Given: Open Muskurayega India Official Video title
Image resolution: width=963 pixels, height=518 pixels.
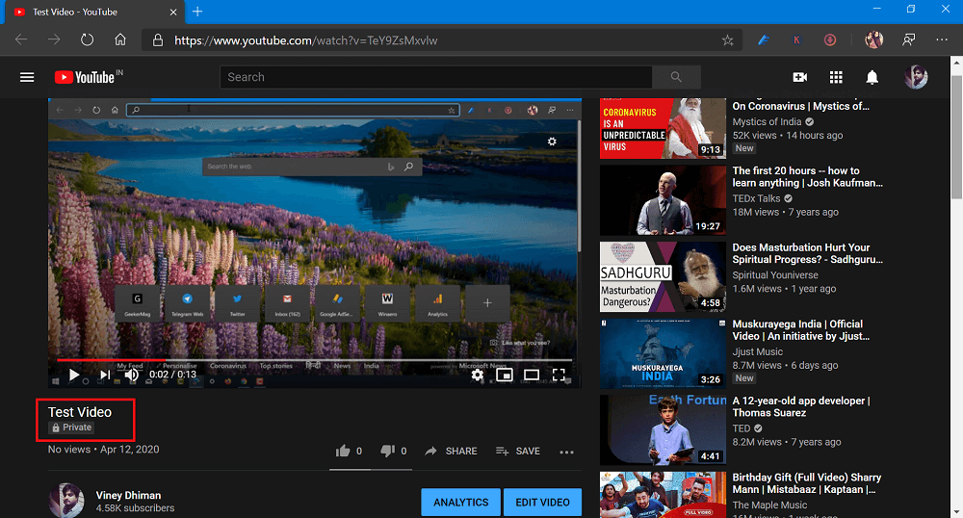Looking at the screenshot, I should click(801, 330).
